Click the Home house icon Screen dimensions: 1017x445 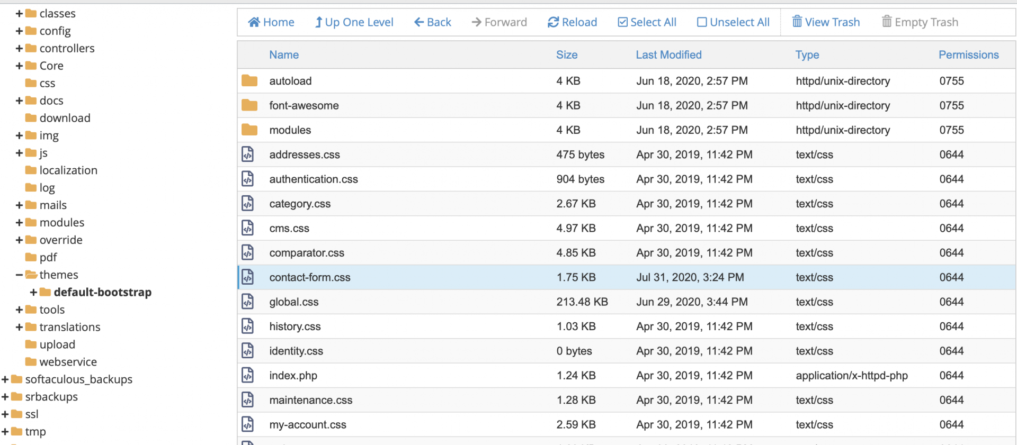254,22
